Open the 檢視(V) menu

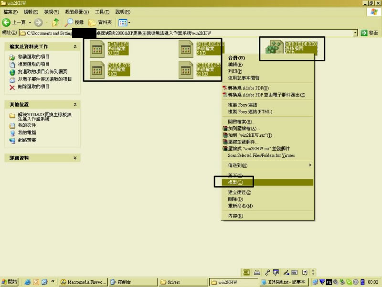coord(52,11)
